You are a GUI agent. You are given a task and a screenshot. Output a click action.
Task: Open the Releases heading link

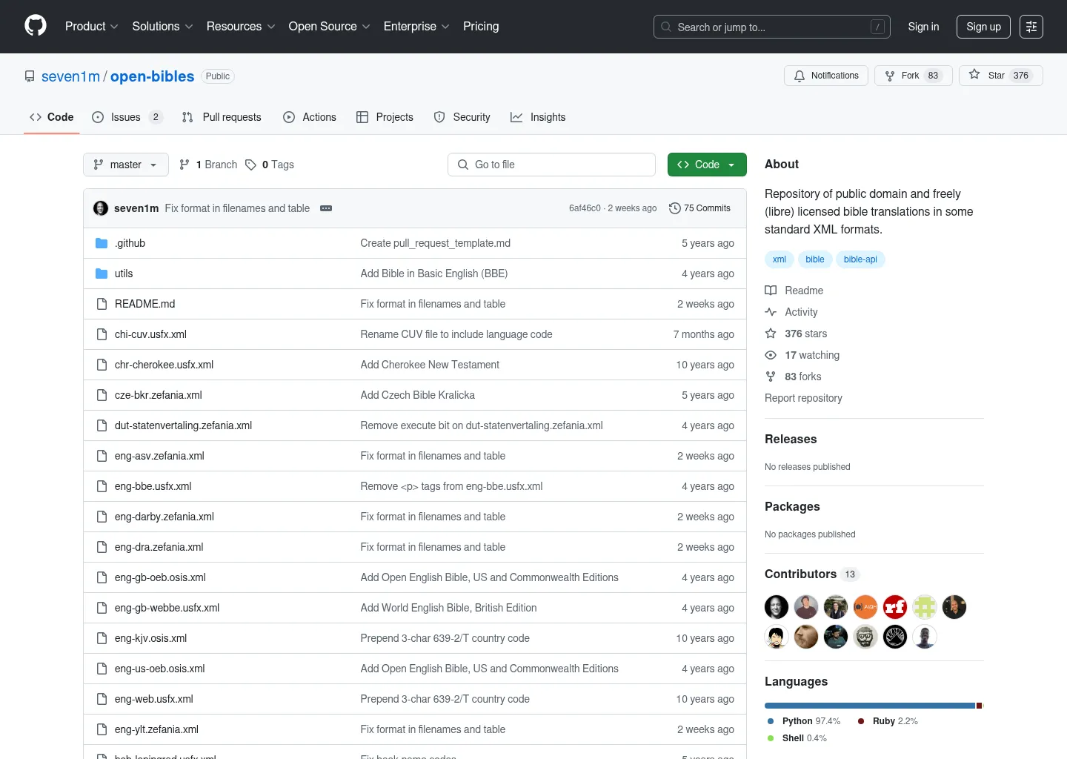point(791,439)
